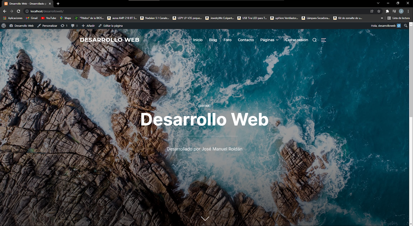Open the Blog navigation item

(213, 40)
